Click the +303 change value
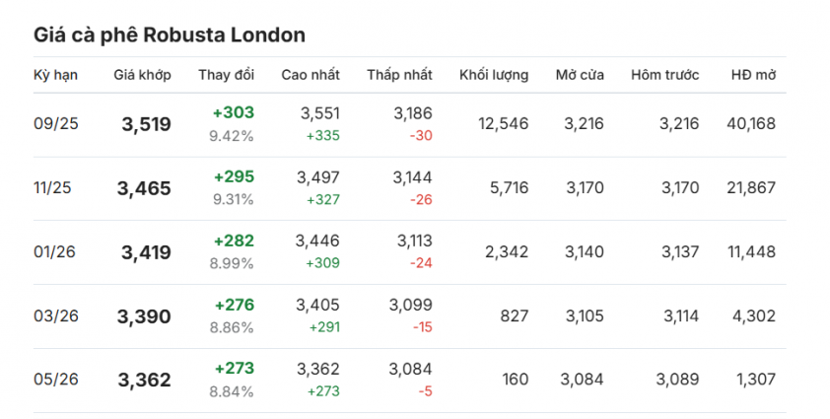Screen dimensions: 830x419 (x=234, y=112)
